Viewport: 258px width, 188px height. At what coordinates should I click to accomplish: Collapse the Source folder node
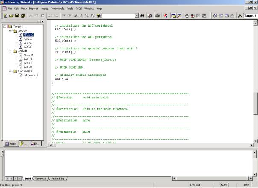10,31
